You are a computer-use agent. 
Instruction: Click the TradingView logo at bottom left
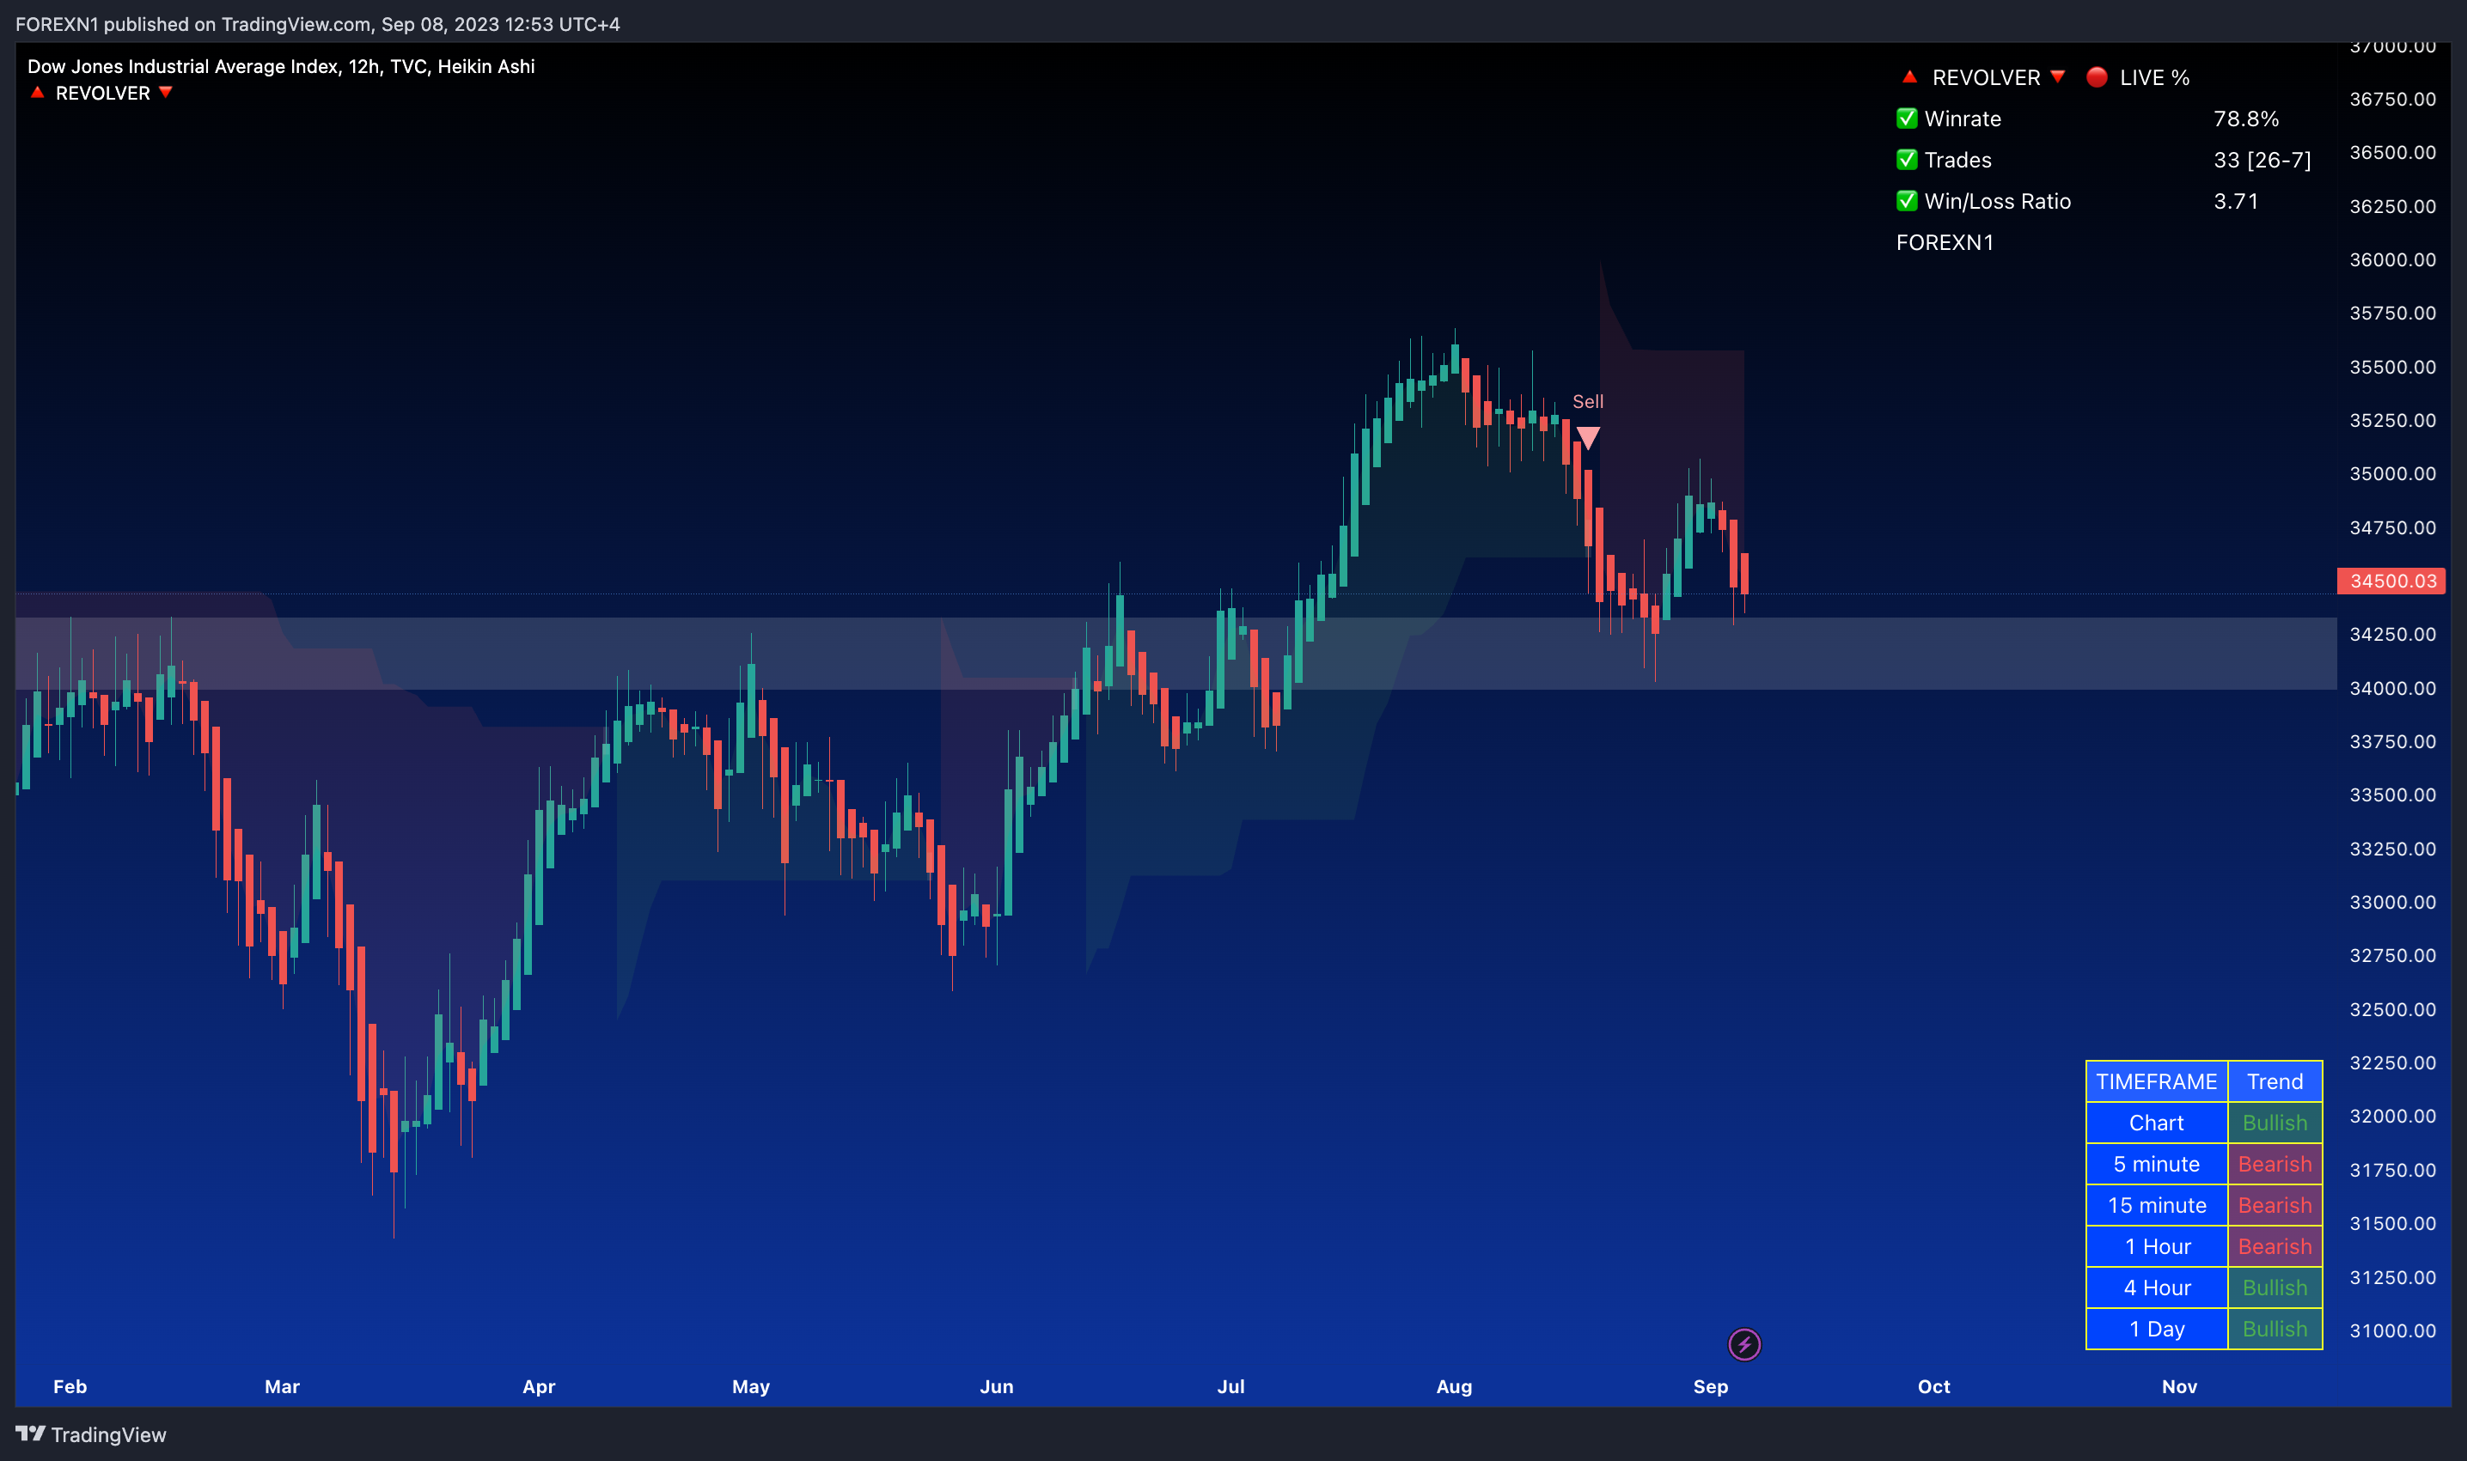[90, 1434]
